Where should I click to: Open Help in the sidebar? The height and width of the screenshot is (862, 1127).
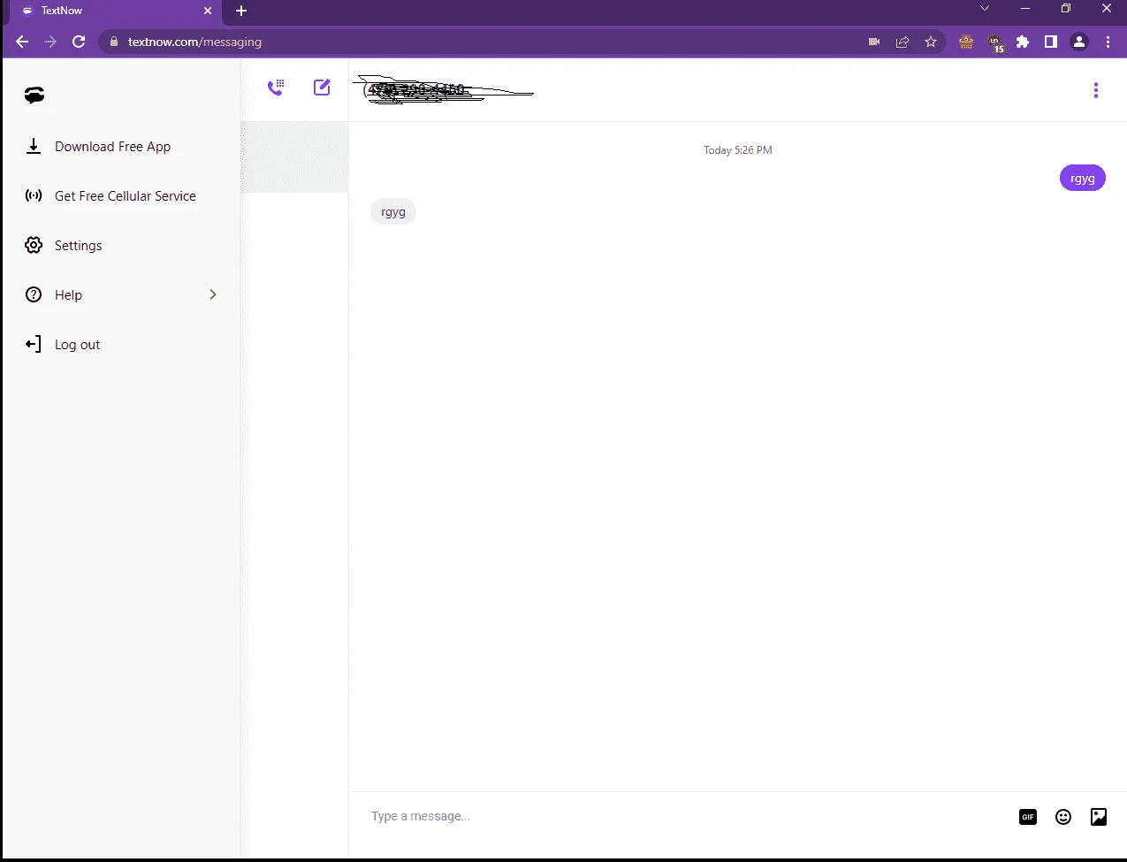point(121,295)
